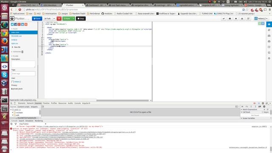This screenshot has height=153, width=272.
Task: Open the Fork dropdown arrow
Action: 54,19
